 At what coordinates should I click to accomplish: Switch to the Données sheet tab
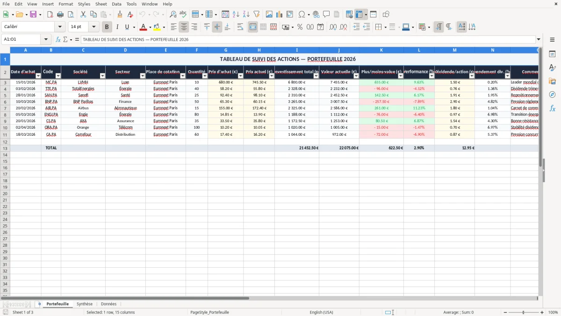[109, 304]
